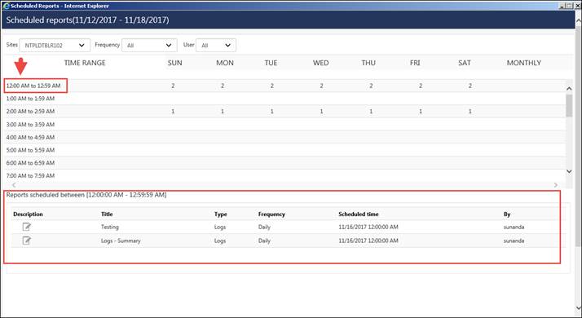582x318 pixels.
Task: Click the WED count 2 in 12:00 AM row
Action: click(321, 86)
